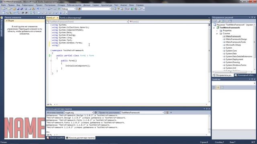Select the System.Drawing reference
This screenshot has height=144, width=257.
click(233, 62)
